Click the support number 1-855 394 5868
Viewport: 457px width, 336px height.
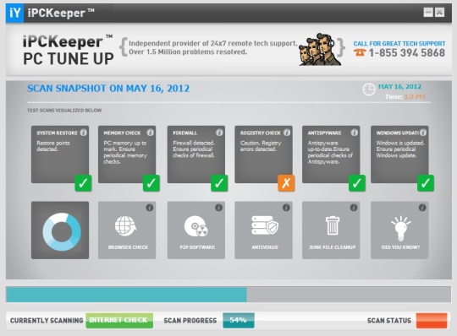click(407, 53)
